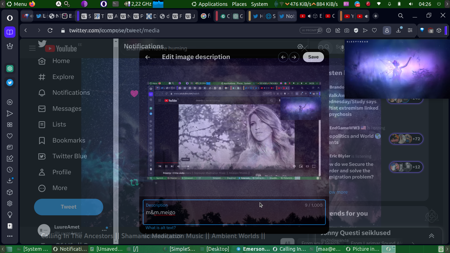Screen dimensions: 450x253
Task: Open the 'What is alt text?' link
Action: [161, 228]
